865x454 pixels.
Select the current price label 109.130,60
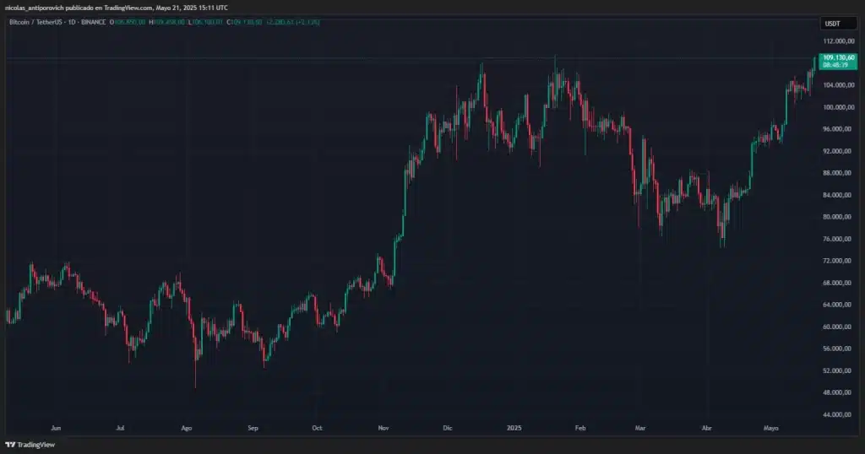click(x=838, y=61)
